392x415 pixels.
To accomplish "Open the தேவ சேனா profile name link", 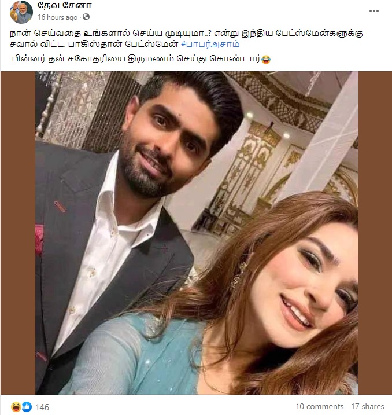I will point(65,5).
